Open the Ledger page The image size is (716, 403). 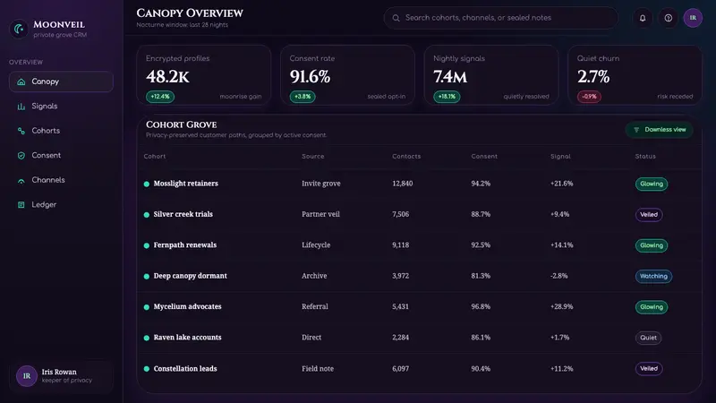pos(61,205)
